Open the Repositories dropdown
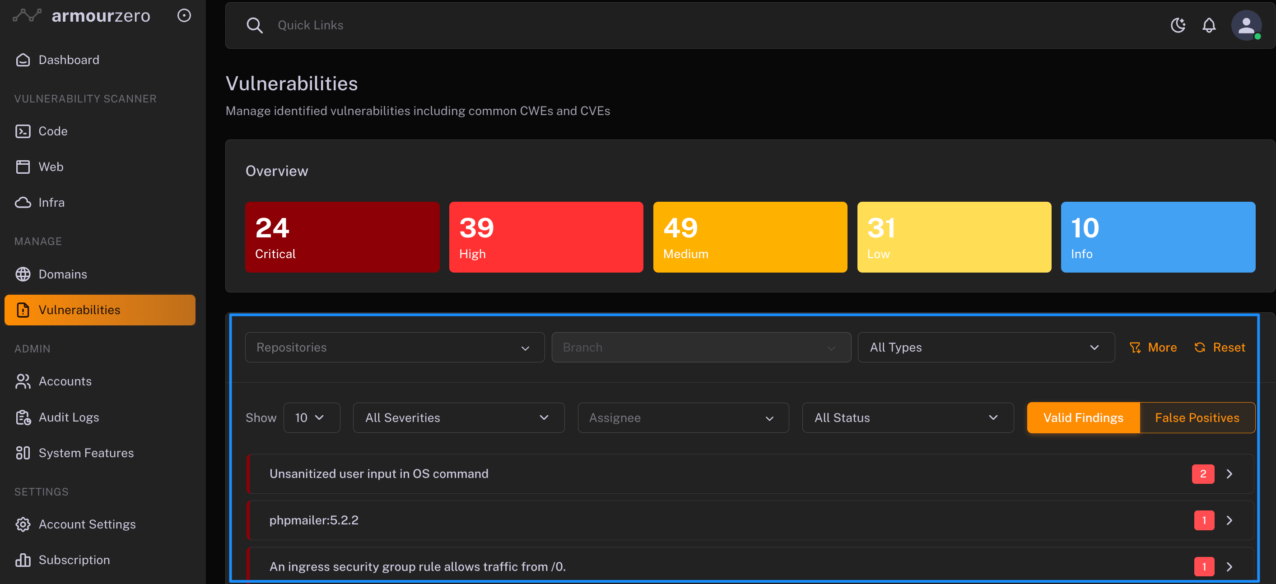The width and height of the screenshot is (1276, 584). tap(394, 348)
